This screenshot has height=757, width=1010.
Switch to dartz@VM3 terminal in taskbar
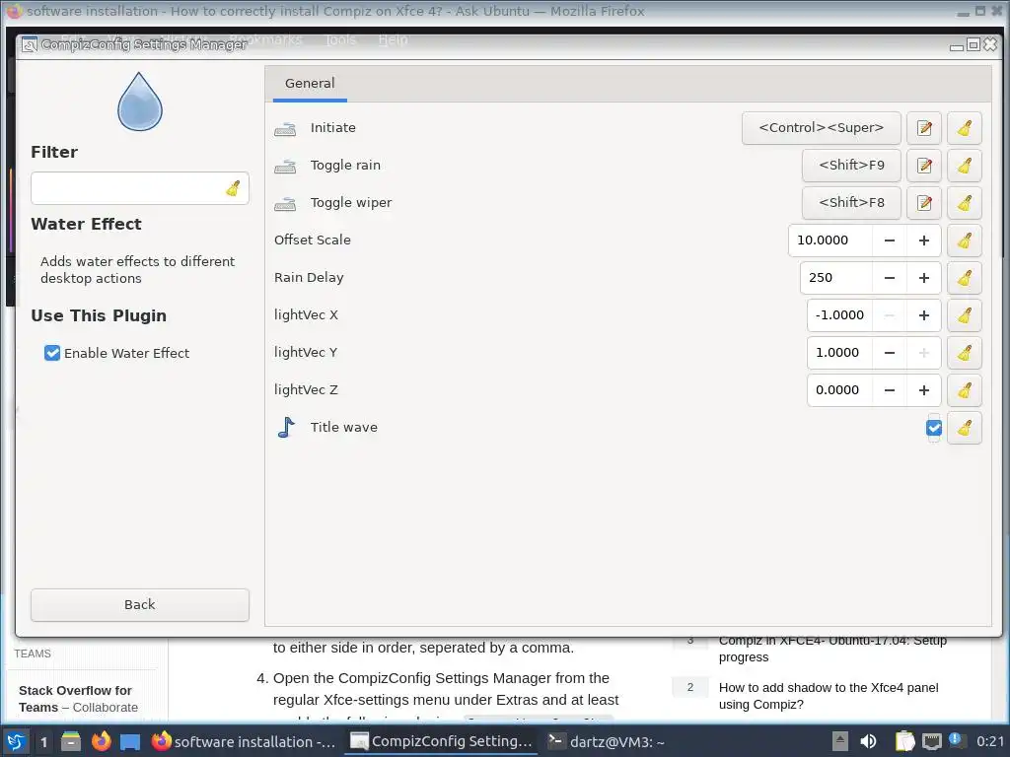point(607,741)
